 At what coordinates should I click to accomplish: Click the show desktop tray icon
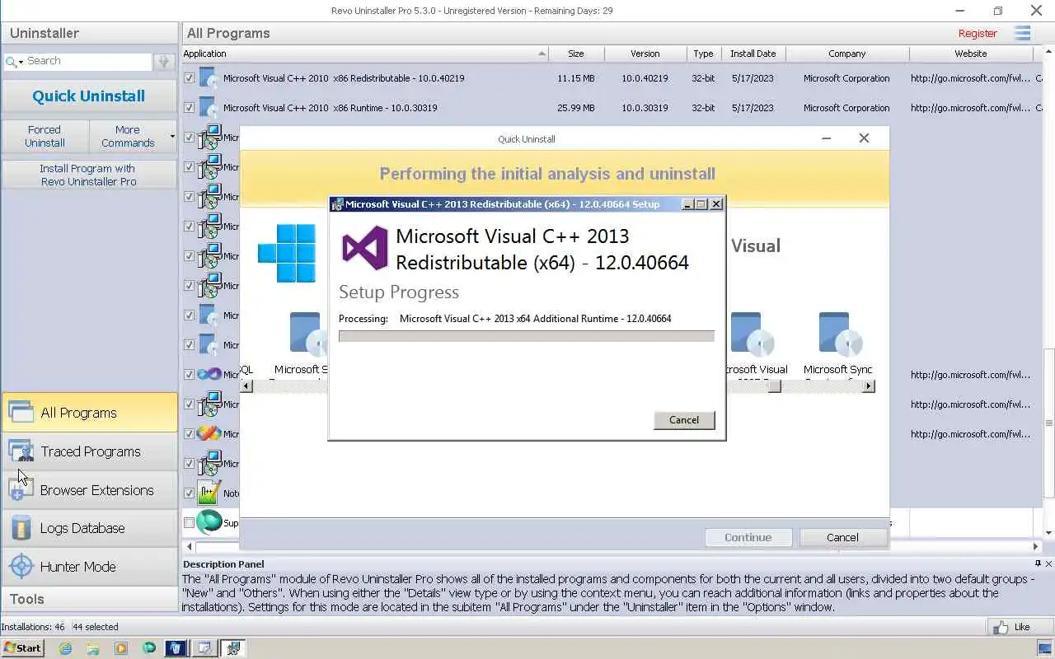[x=1044, y=648]
